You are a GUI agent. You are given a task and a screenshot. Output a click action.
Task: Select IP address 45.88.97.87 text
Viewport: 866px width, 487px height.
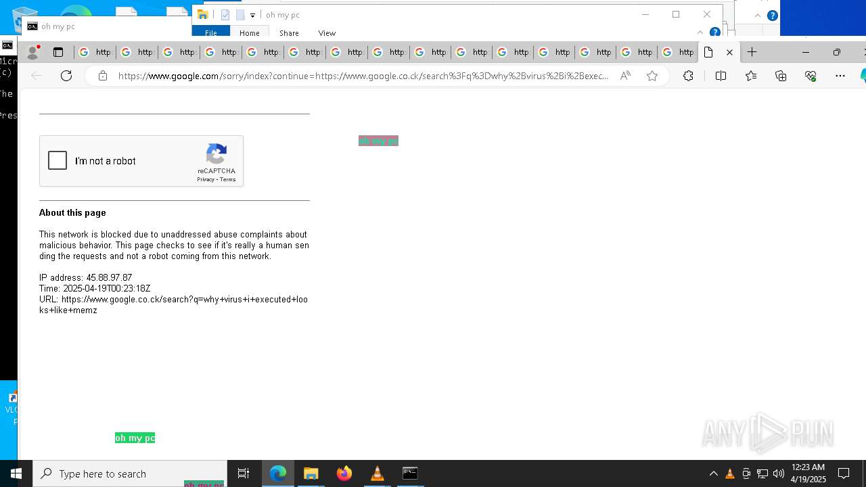click(85, 277)
